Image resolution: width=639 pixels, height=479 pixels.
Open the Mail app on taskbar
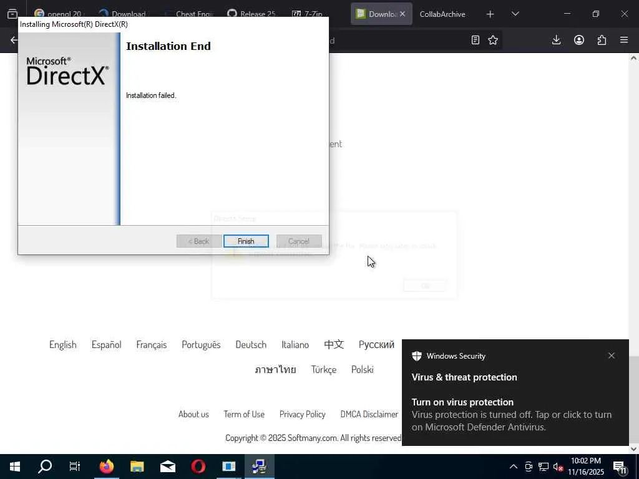pos(167,467)
